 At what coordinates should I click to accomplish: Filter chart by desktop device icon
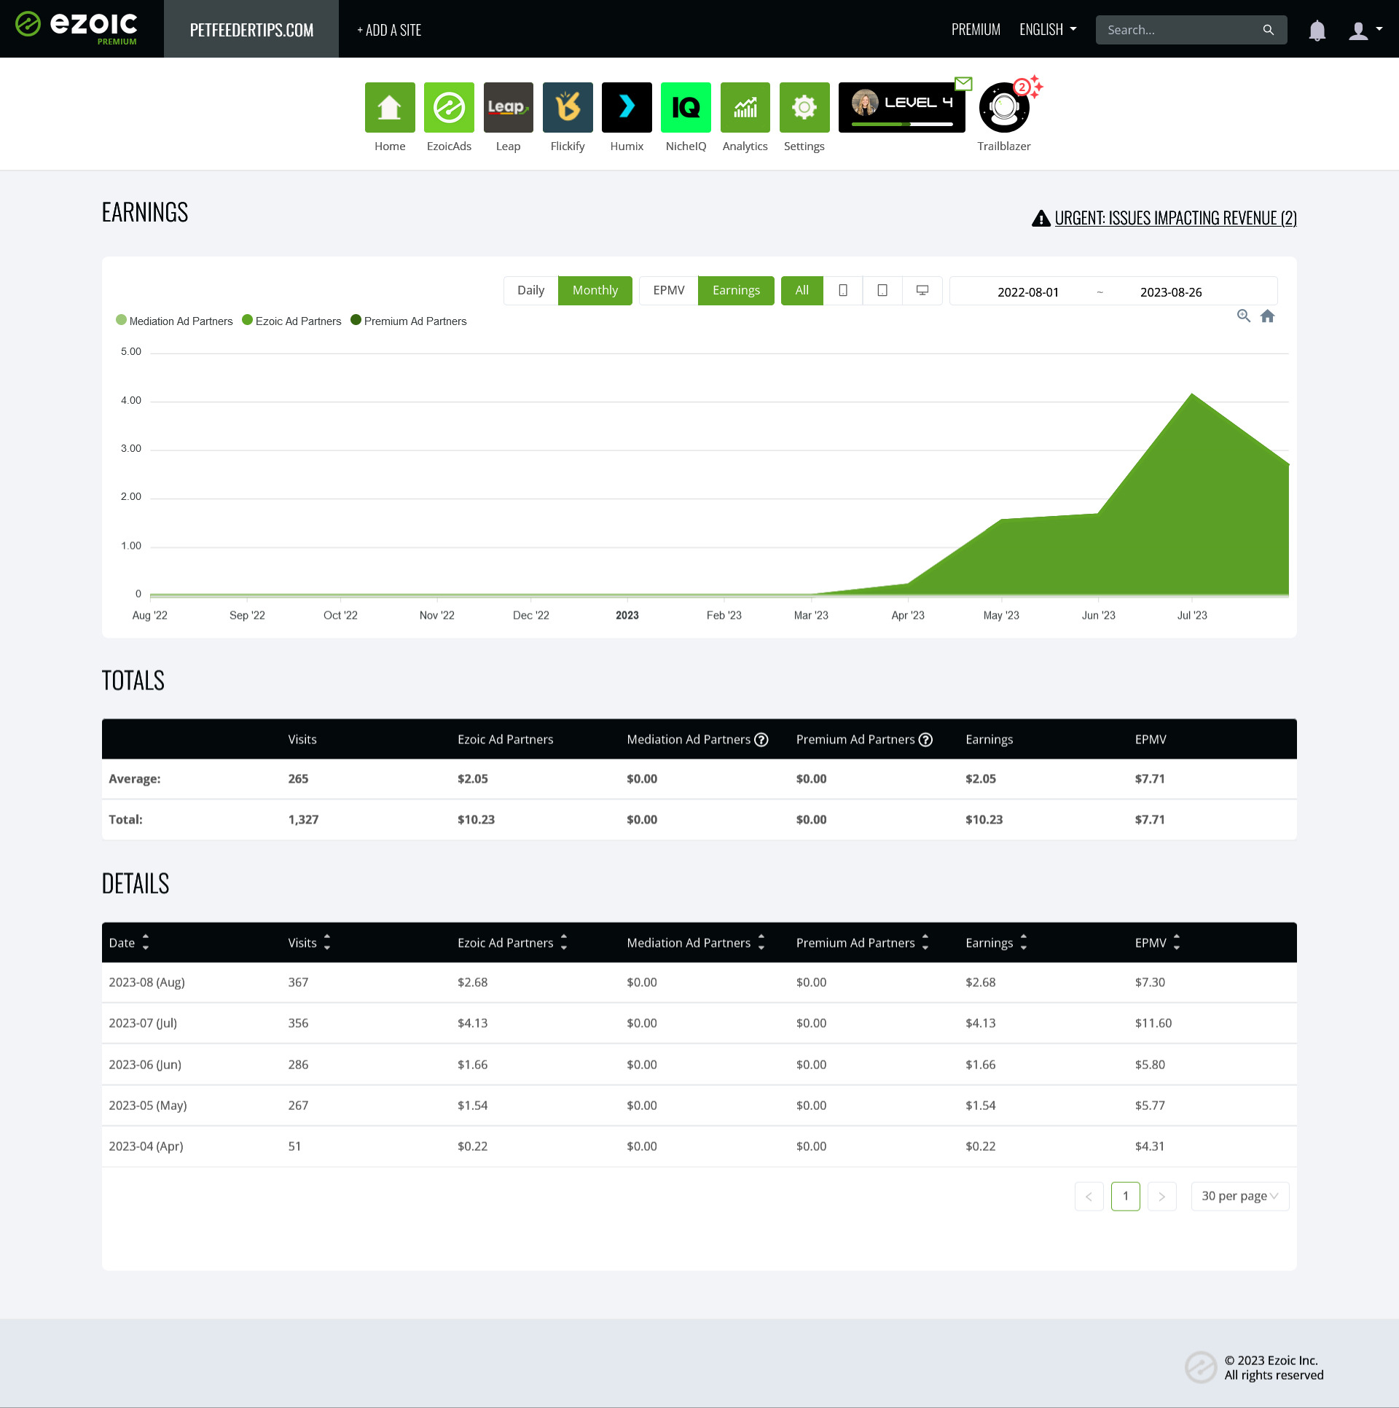pyautogui.click(x=922, y=291)
